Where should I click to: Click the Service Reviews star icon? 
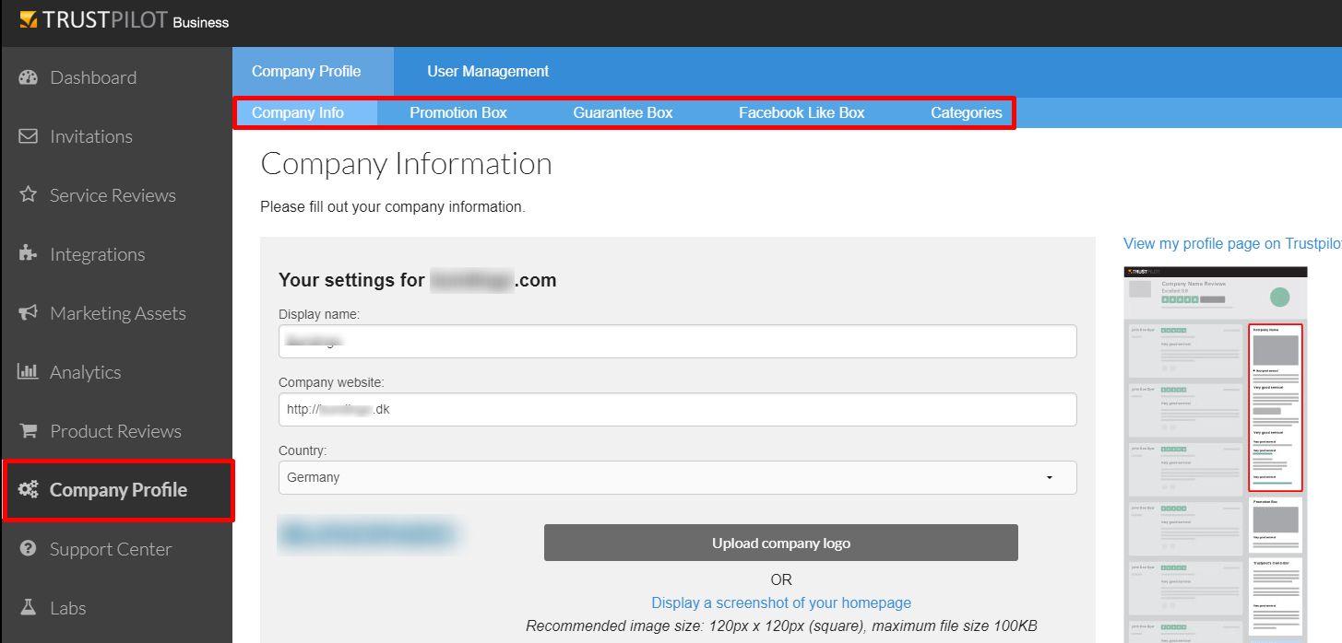point(29,195)
